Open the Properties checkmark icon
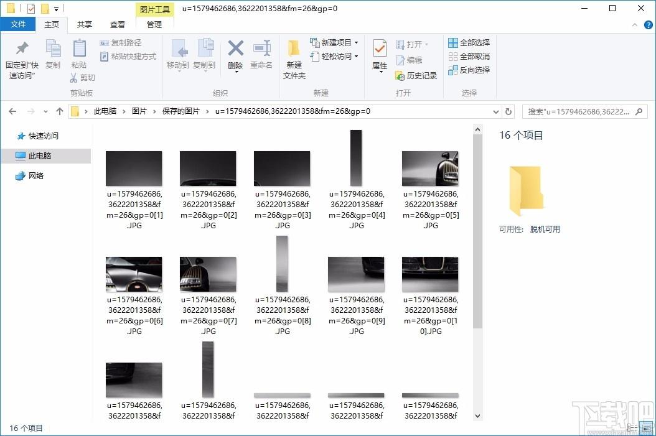This screenshot has height=436, width=656. 380,49
